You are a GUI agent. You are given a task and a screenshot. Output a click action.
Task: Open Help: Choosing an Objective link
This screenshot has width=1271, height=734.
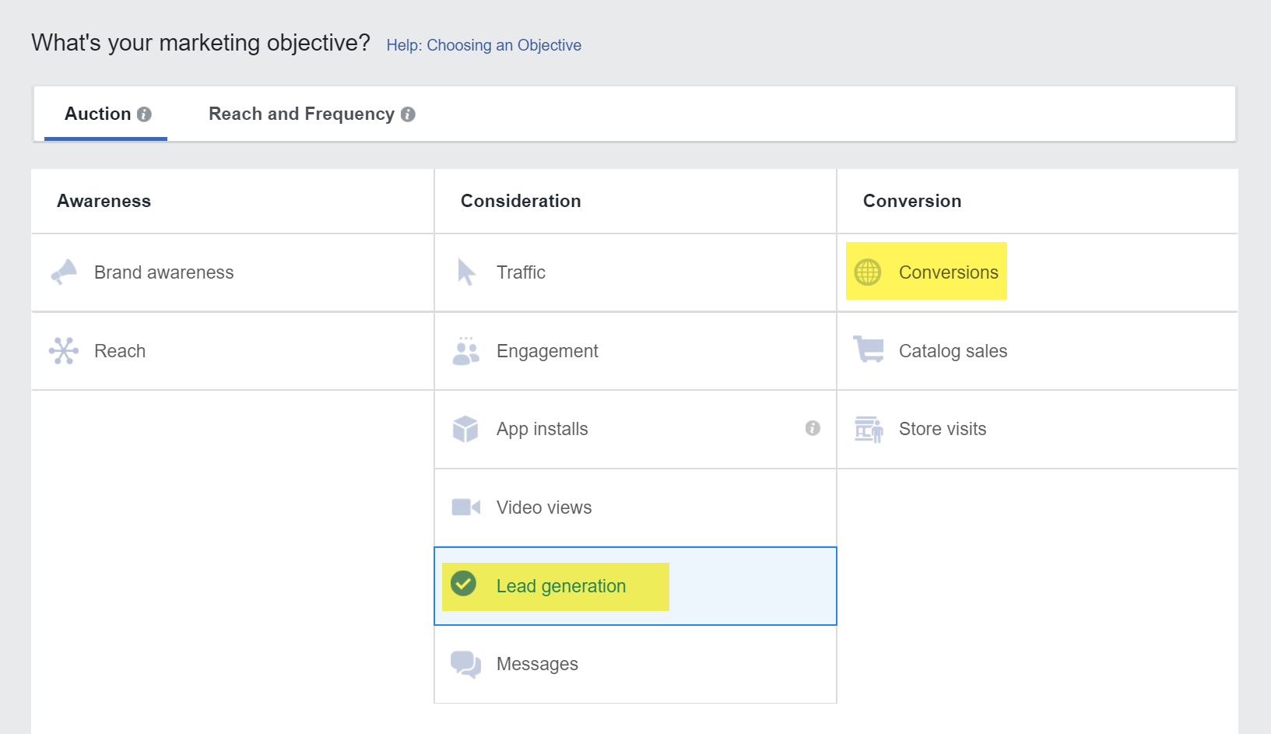click(x=484, y=45)
